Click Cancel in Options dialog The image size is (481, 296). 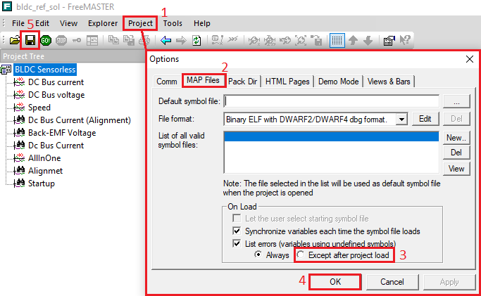pos(392,282)
